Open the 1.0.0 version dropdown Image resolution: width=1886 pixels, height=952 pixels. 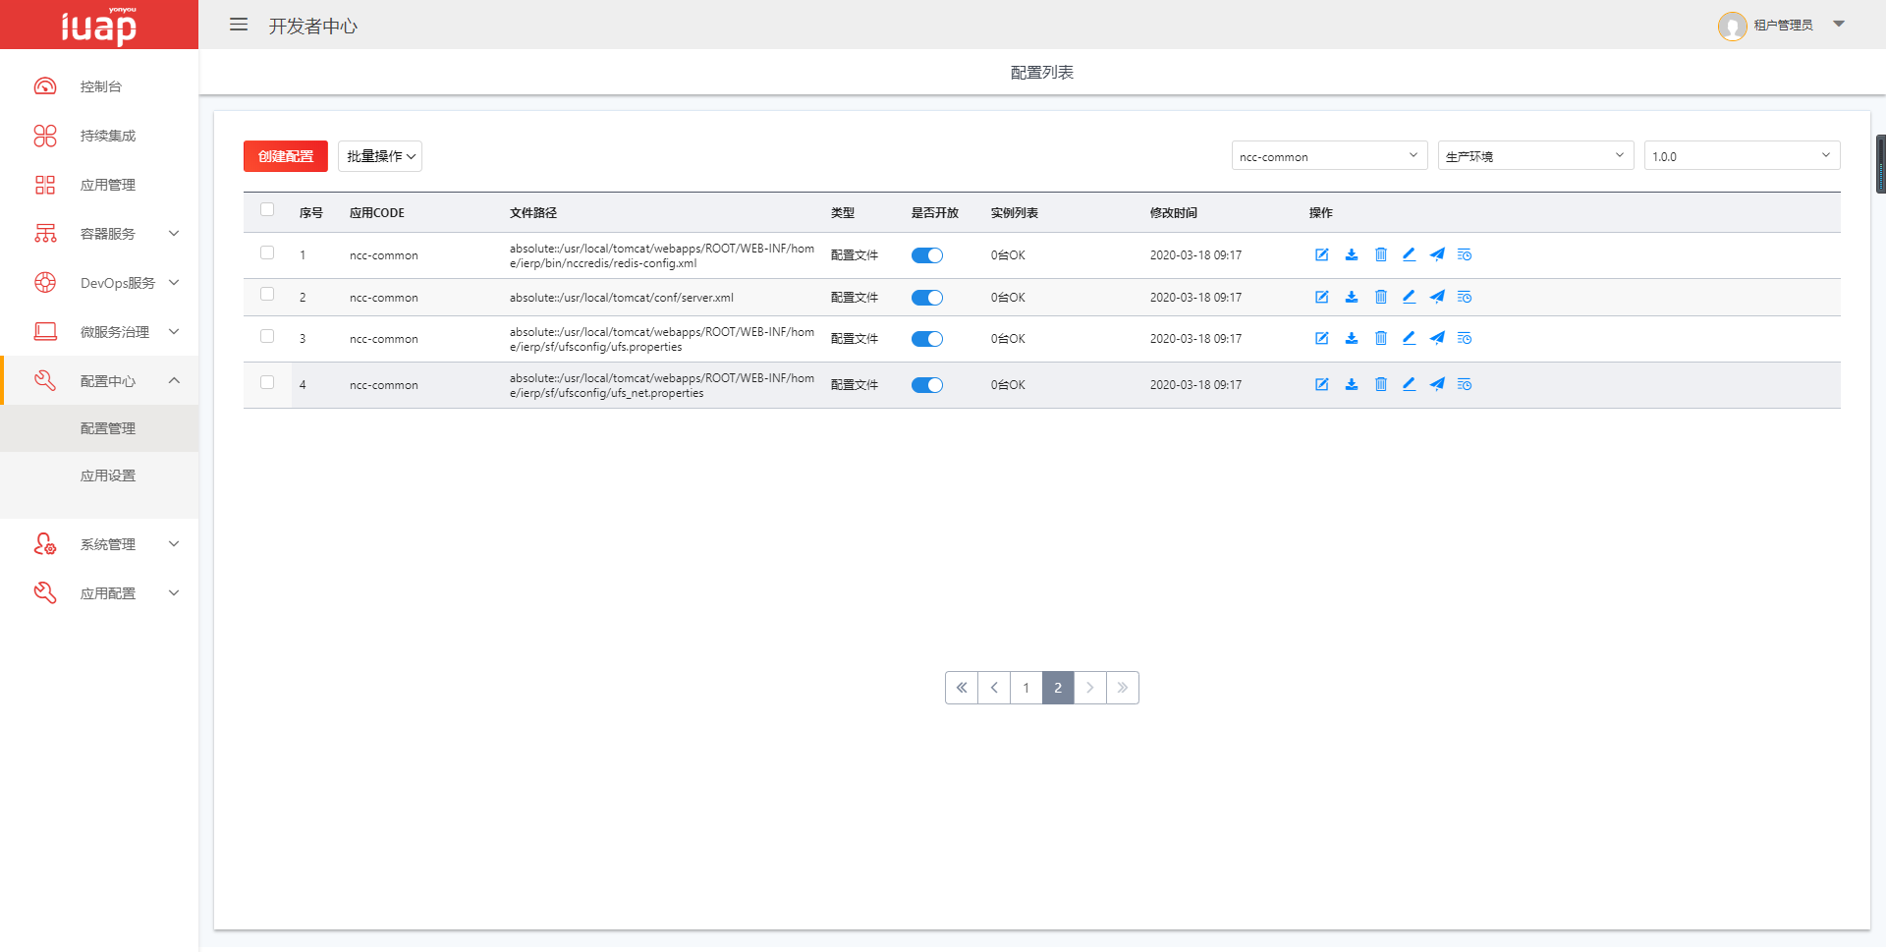1742,155
